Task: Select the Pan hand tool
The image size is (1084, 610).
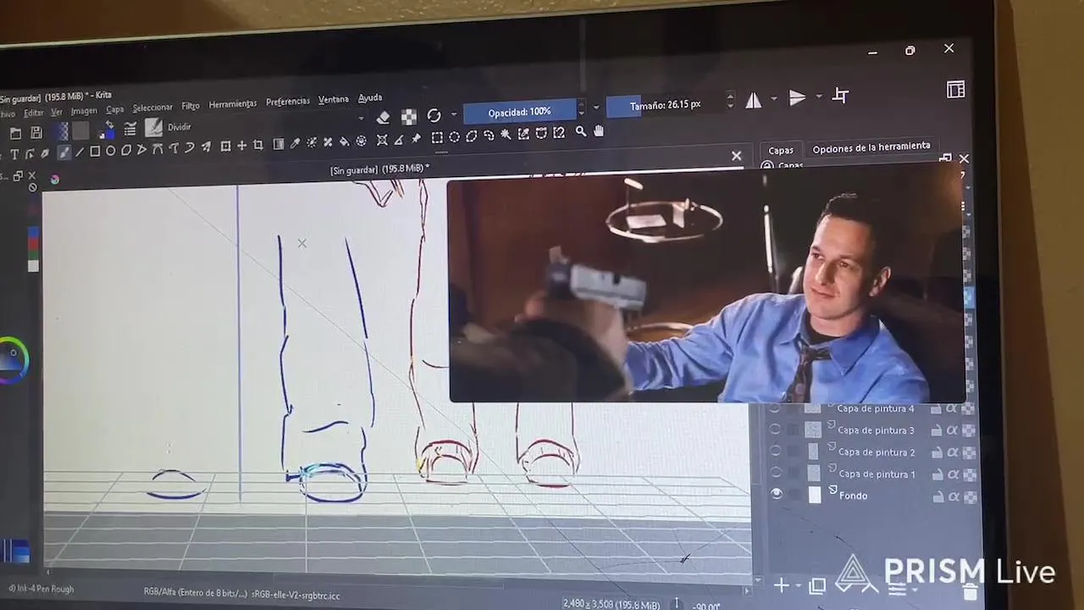Action: (x=599, y=130)
